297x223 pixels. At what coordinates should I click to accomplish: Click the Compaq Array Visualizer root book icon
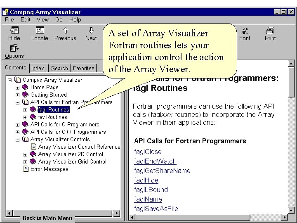click(x=17, y=80)
